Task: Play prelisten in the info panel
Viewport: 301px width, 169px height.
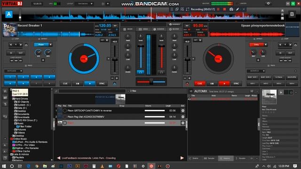Action: [281, 92]
